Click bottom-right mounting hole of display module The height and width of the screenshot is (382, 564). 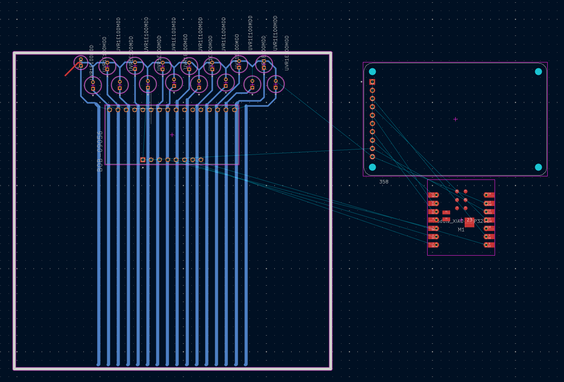point(538,167)
